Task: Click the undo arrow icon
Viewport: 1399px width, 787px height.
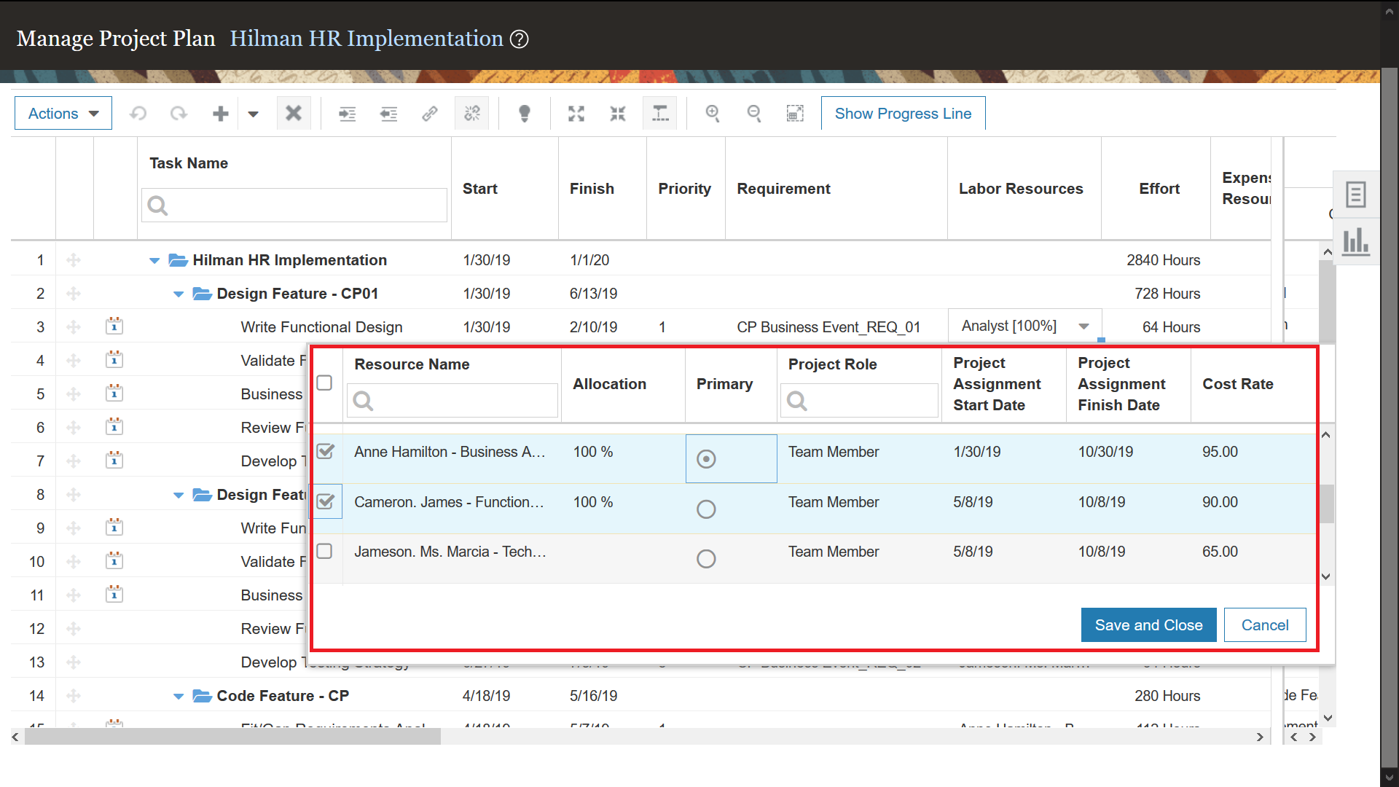Action: (x=138, y=114)
